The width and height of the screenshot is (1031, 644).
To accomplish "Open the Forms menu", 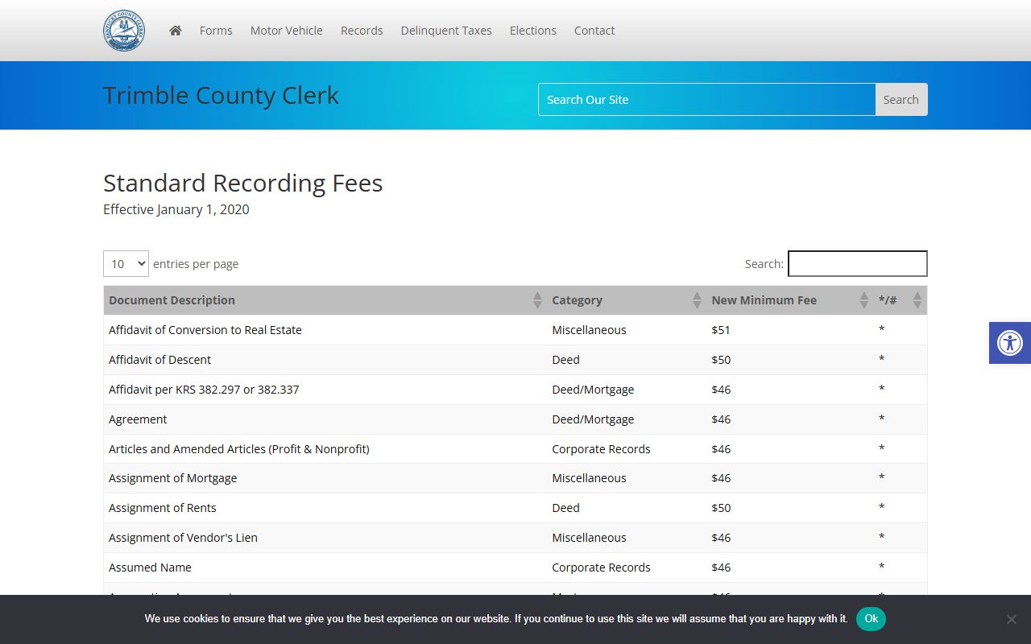I will (x=216, y=31).
